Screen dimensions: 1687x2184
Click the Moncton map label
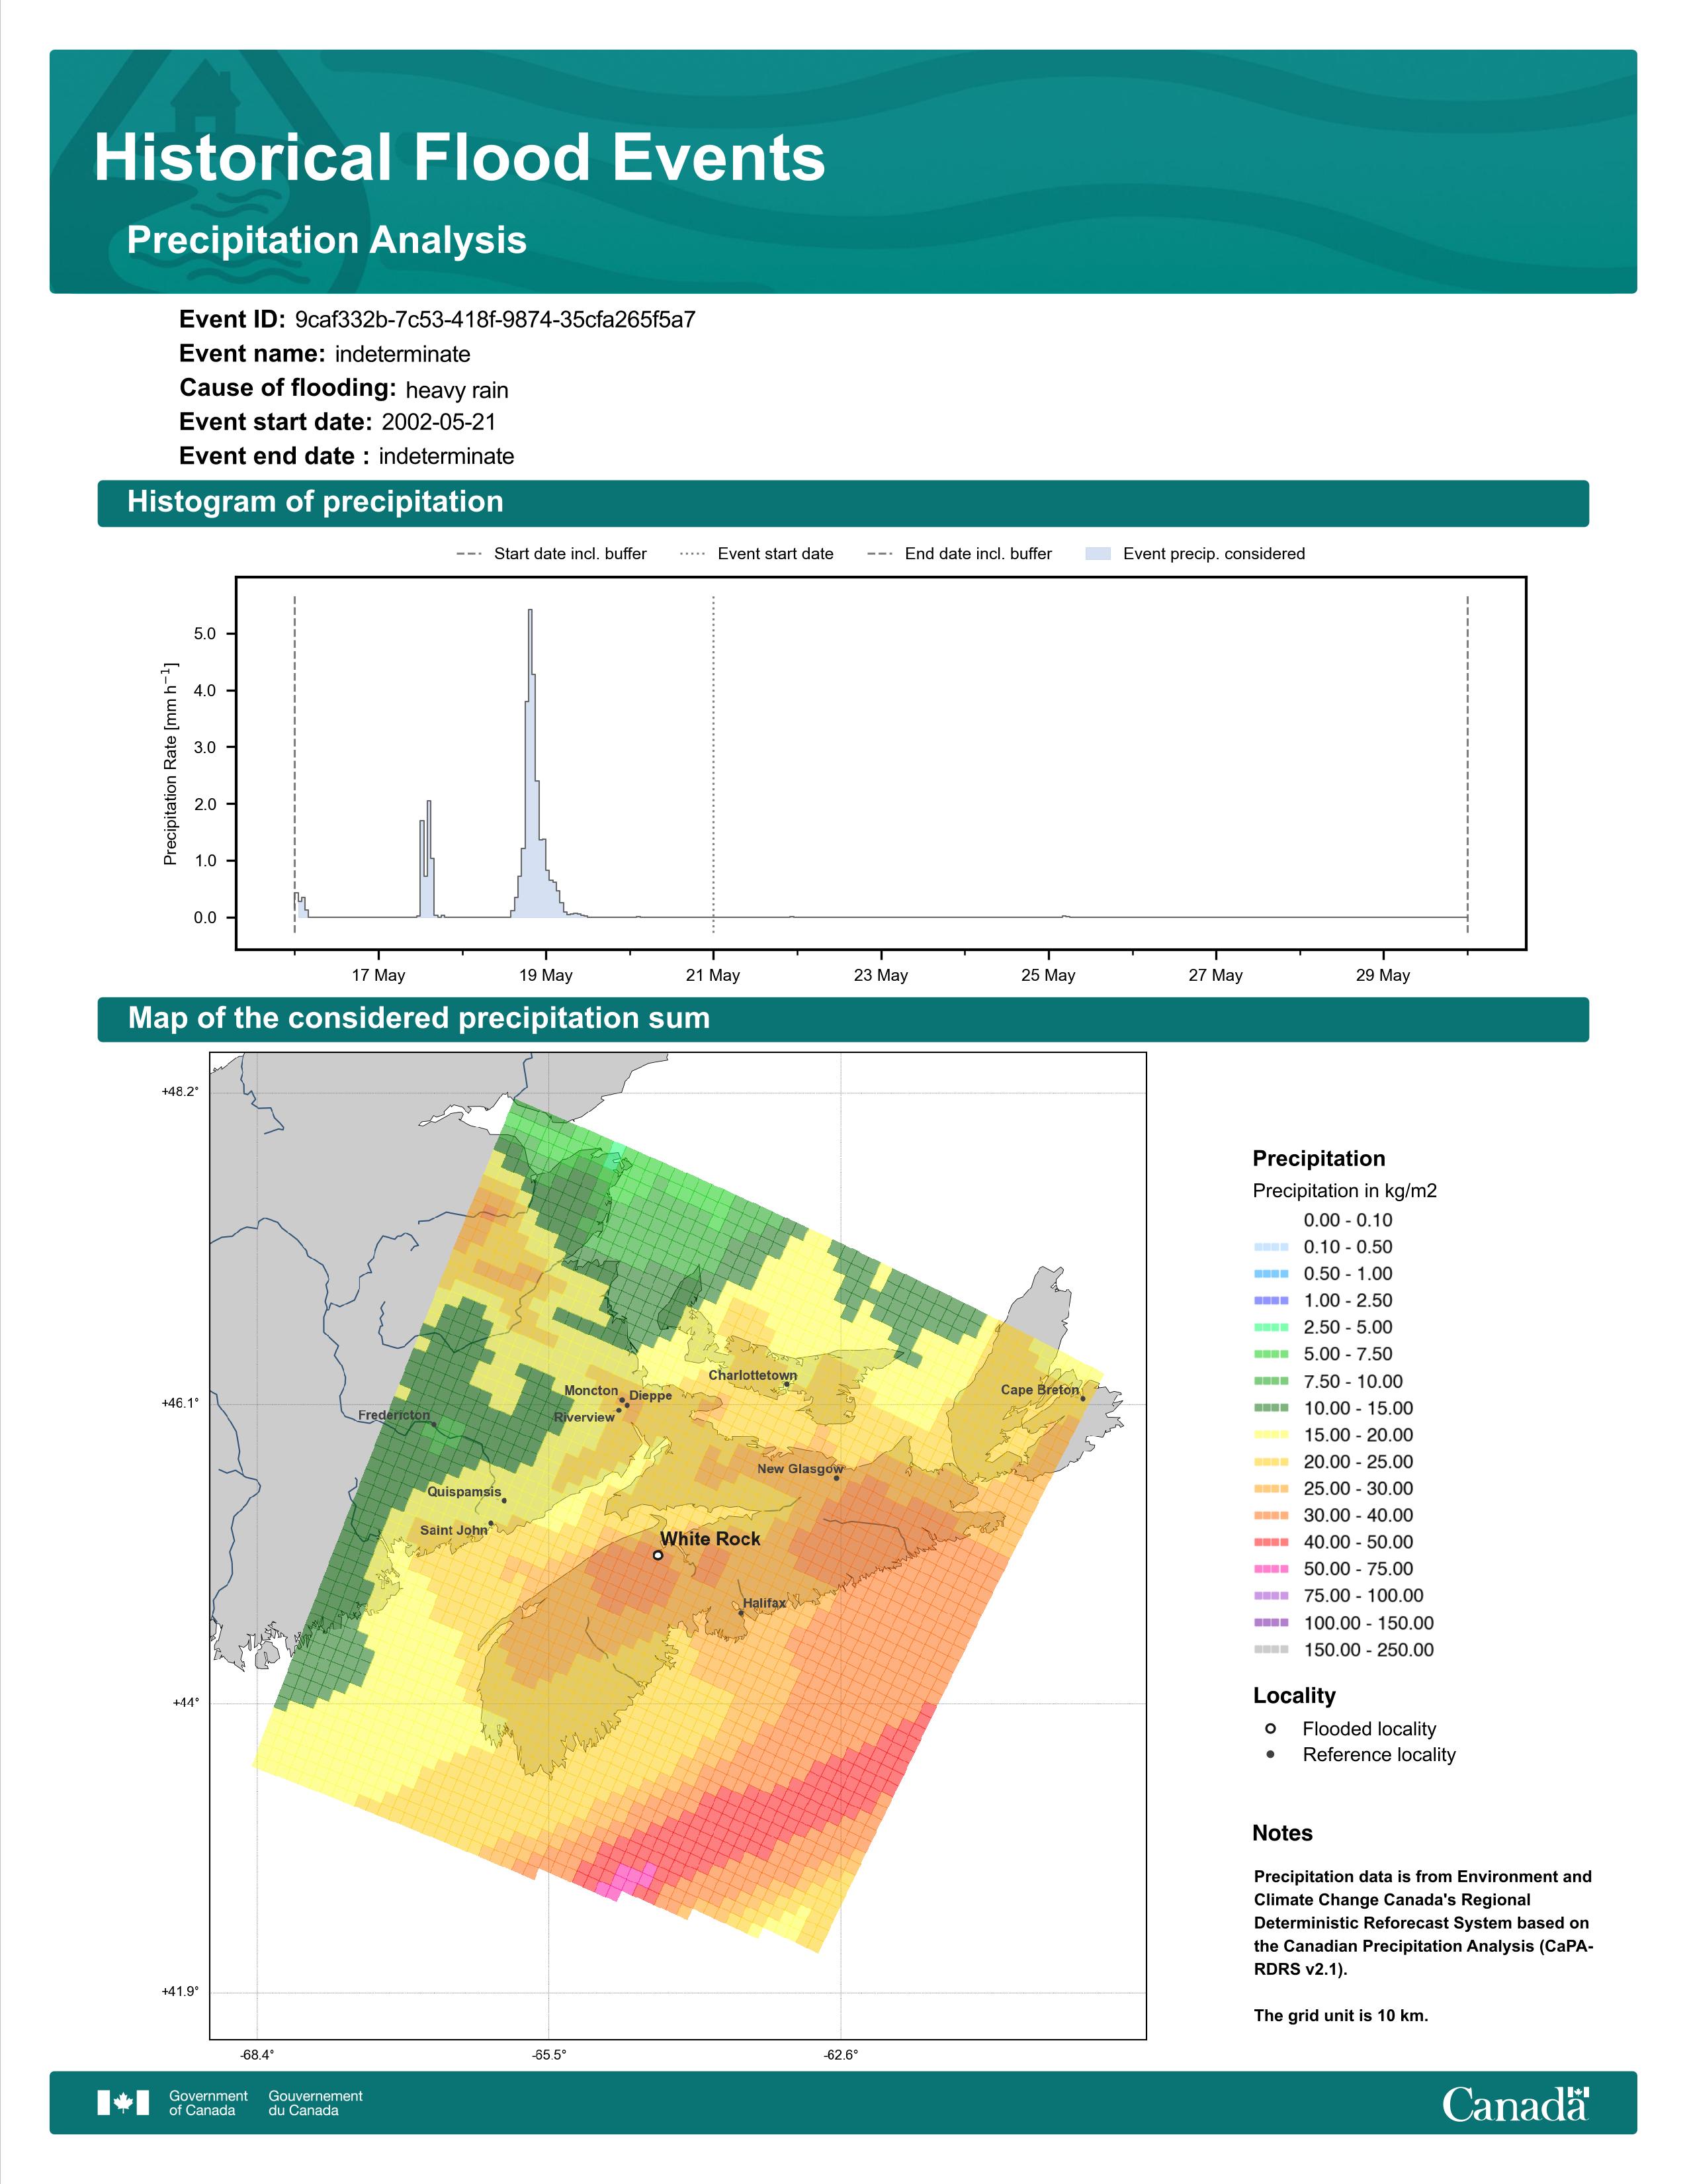coord(591,1391)
